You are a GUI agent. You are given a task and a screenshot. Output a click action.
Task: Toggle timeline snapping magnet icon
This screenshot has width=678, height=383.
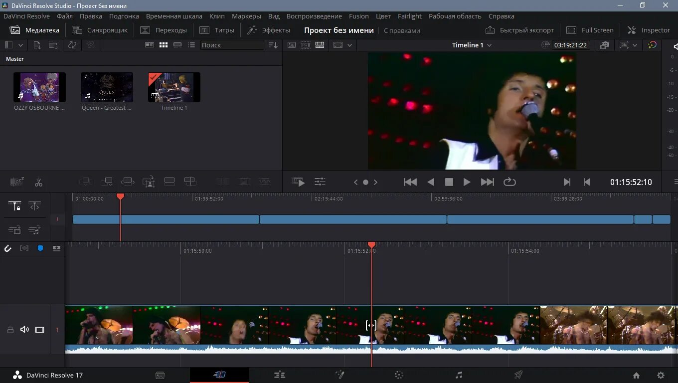pyautogui.click(x=8, y=248)
